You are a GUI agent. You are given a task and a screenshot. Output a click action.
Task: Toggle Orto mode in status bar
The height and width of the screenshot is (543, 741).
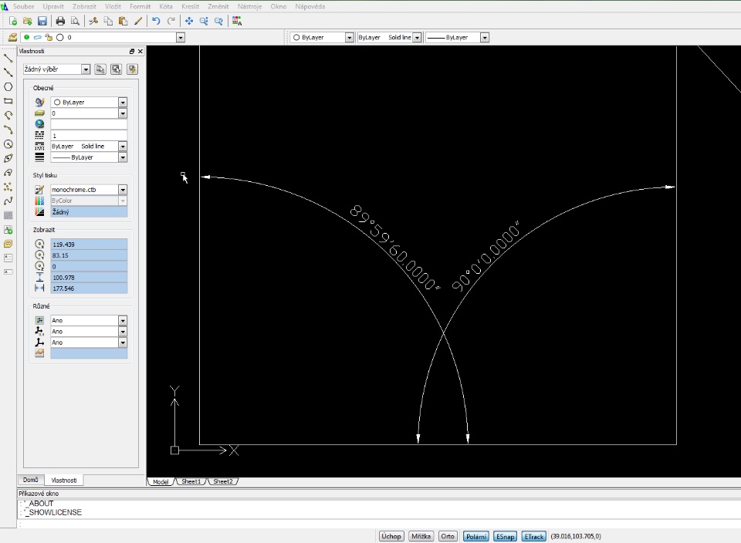[448, 536]
